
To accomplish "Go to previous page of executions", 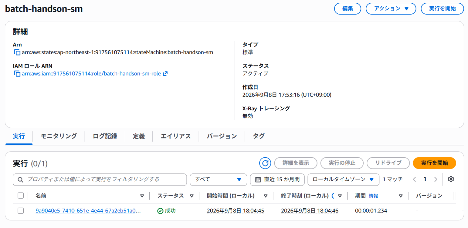I will (415, 179).
